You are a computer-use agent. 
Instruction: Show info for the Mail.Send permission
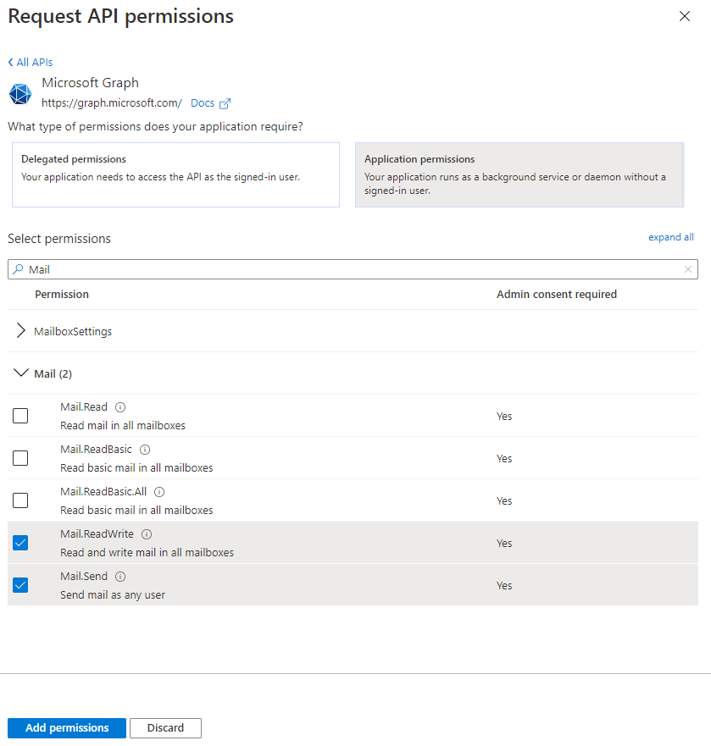point(120,577)
